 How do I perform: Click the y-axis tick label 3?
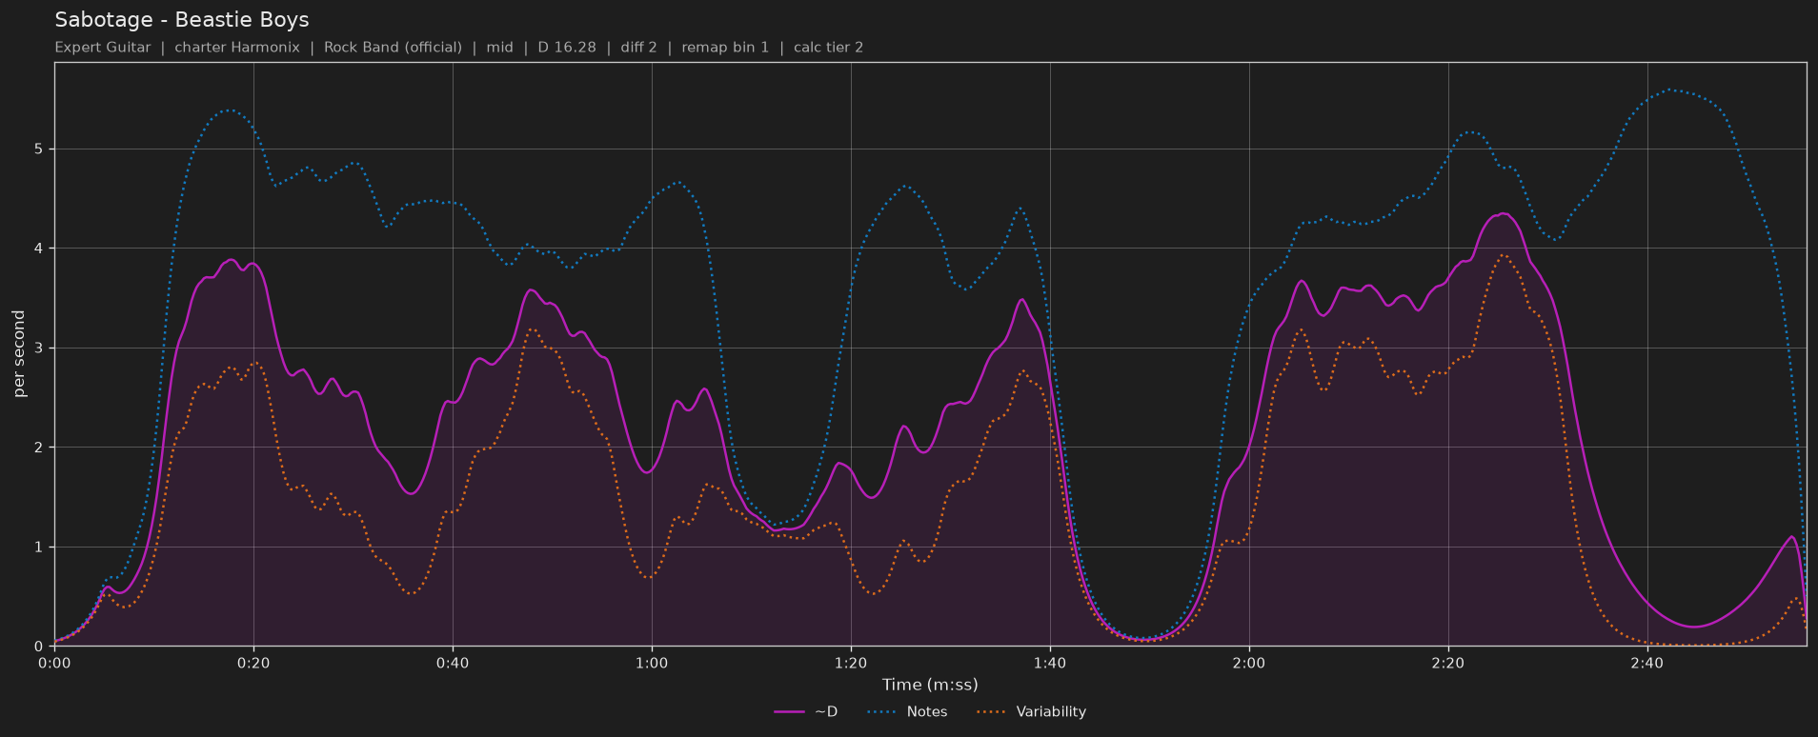tap(39, 349)
